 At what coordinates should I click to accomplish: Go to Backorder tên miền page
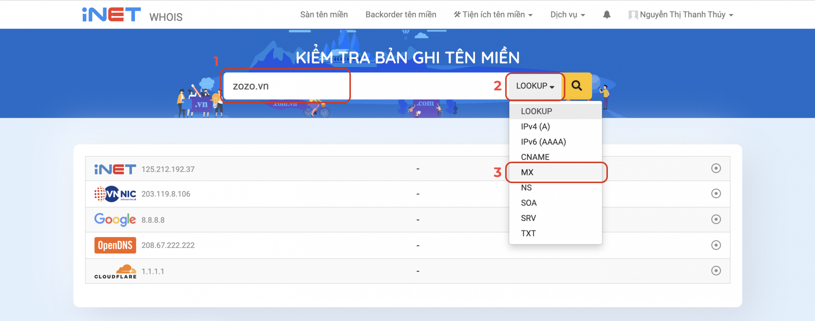[401, 15]
